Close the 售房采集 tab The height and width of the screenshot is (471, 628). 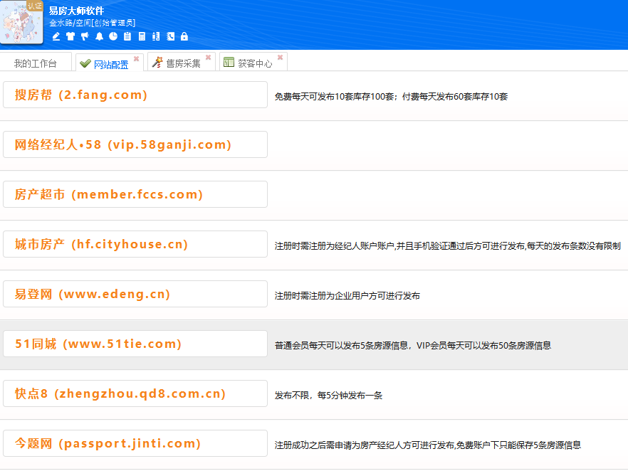(208, 57)
